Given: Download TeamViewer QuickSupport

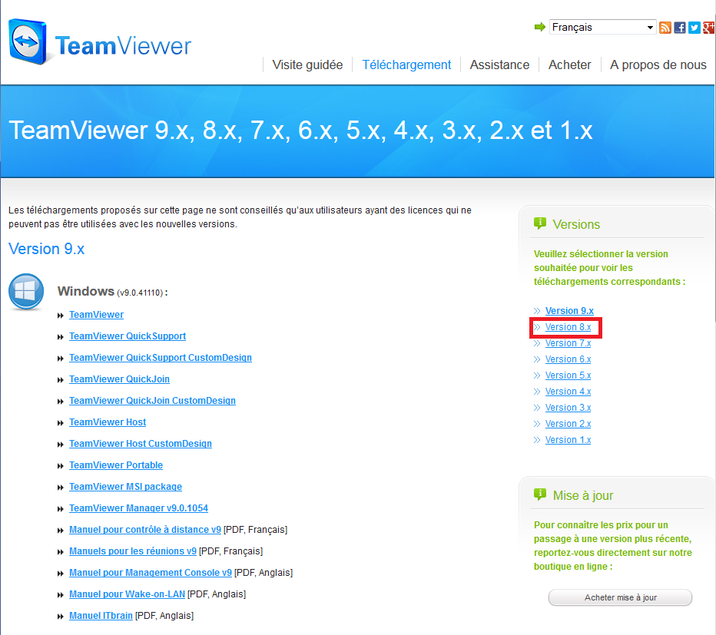Looking at the screenshot, I should pos(128,336).
